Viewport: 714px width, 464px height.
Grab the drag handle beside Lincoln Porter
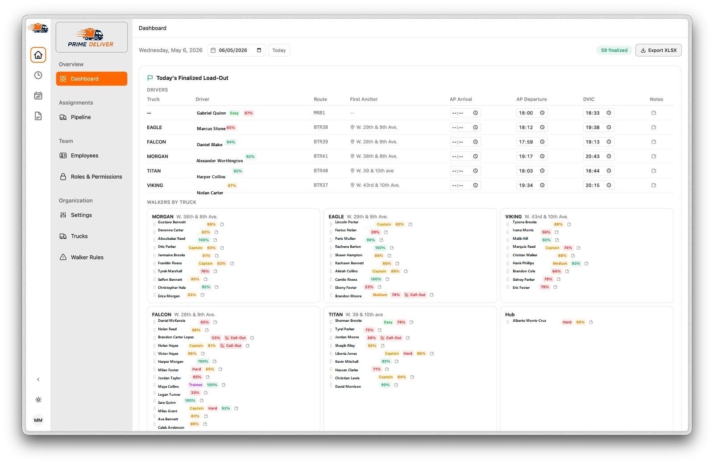tap(331, 225)
